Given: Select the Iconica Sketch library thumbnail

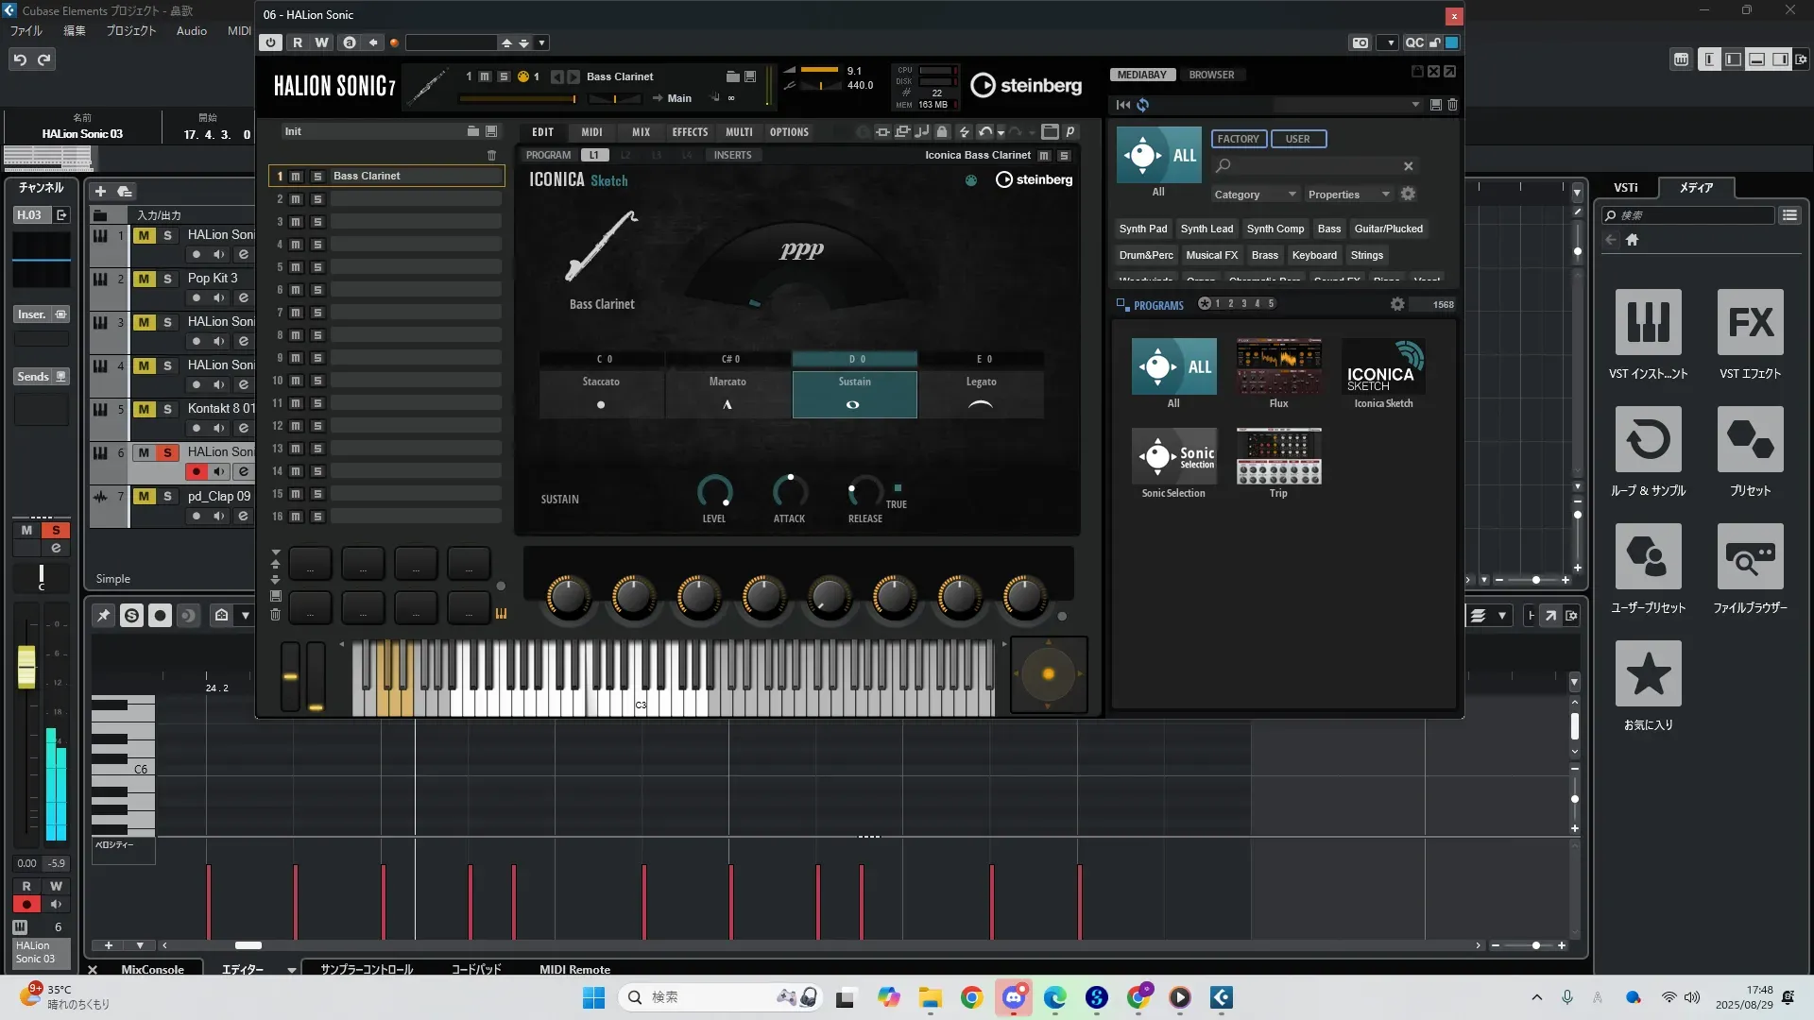Looking at the screenshot, I should [x=1383, y=366].
